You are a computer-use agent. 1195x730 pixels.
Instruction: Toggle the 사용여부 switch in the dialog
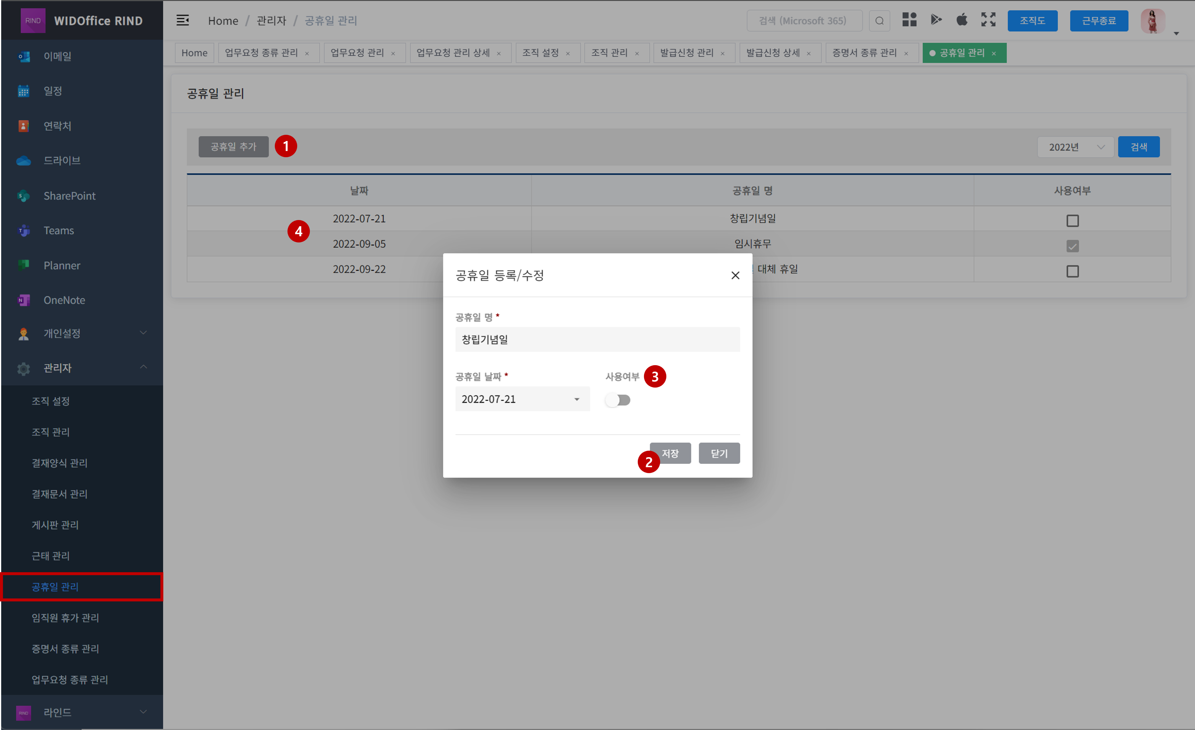617,400
